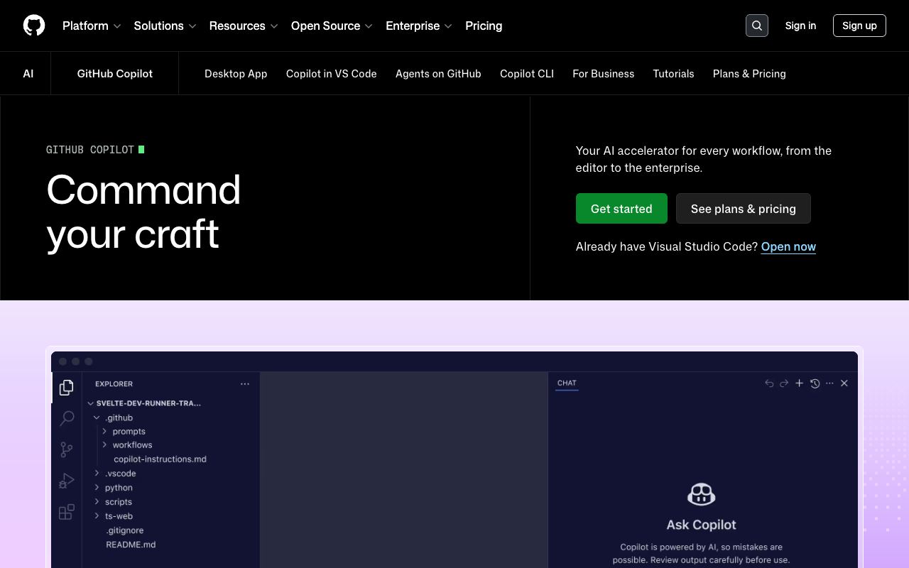Click the Copilot mascot icon above Ask Copilot

pyautogui.click(x=701, y=494)
